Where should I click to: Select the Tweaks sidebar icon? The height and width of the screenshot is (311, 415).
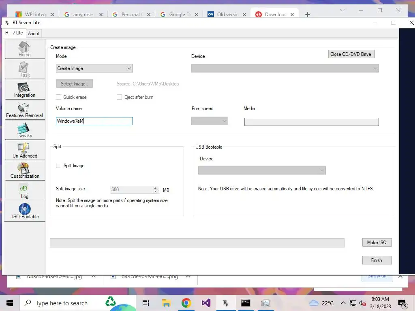[25, 130]
